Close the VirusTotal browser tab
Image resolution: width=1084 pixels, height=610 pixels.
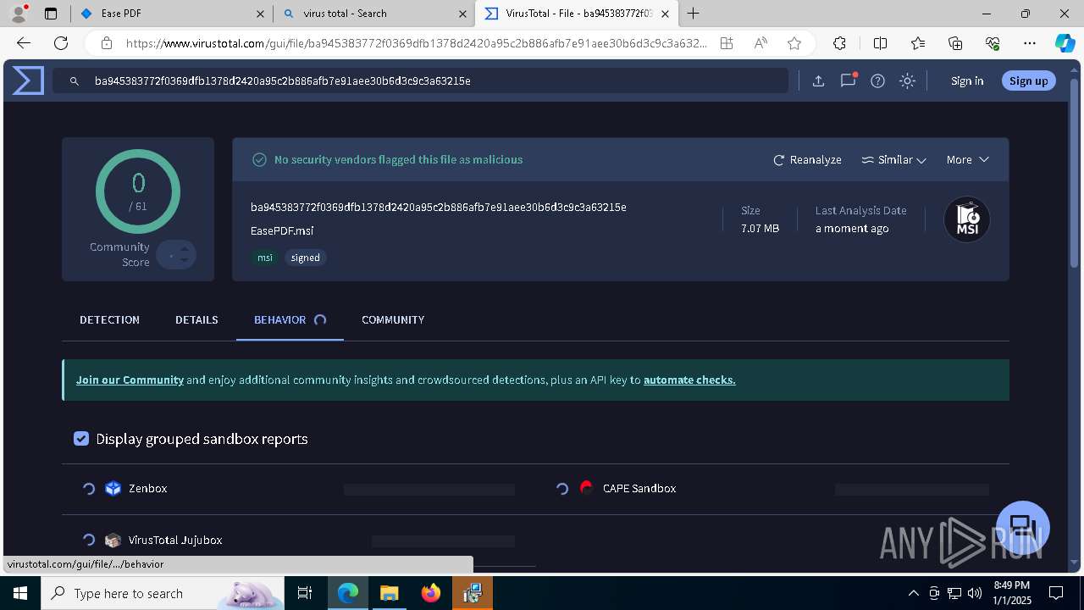click(666, 14)
